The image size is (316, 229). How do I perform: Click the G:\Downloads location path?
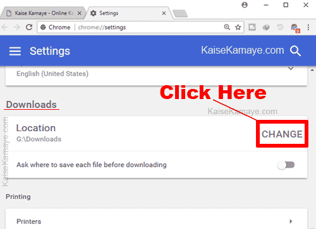39,139
